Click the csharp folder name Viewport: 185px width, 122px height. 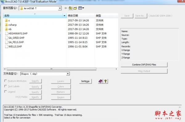coord(13,25)
